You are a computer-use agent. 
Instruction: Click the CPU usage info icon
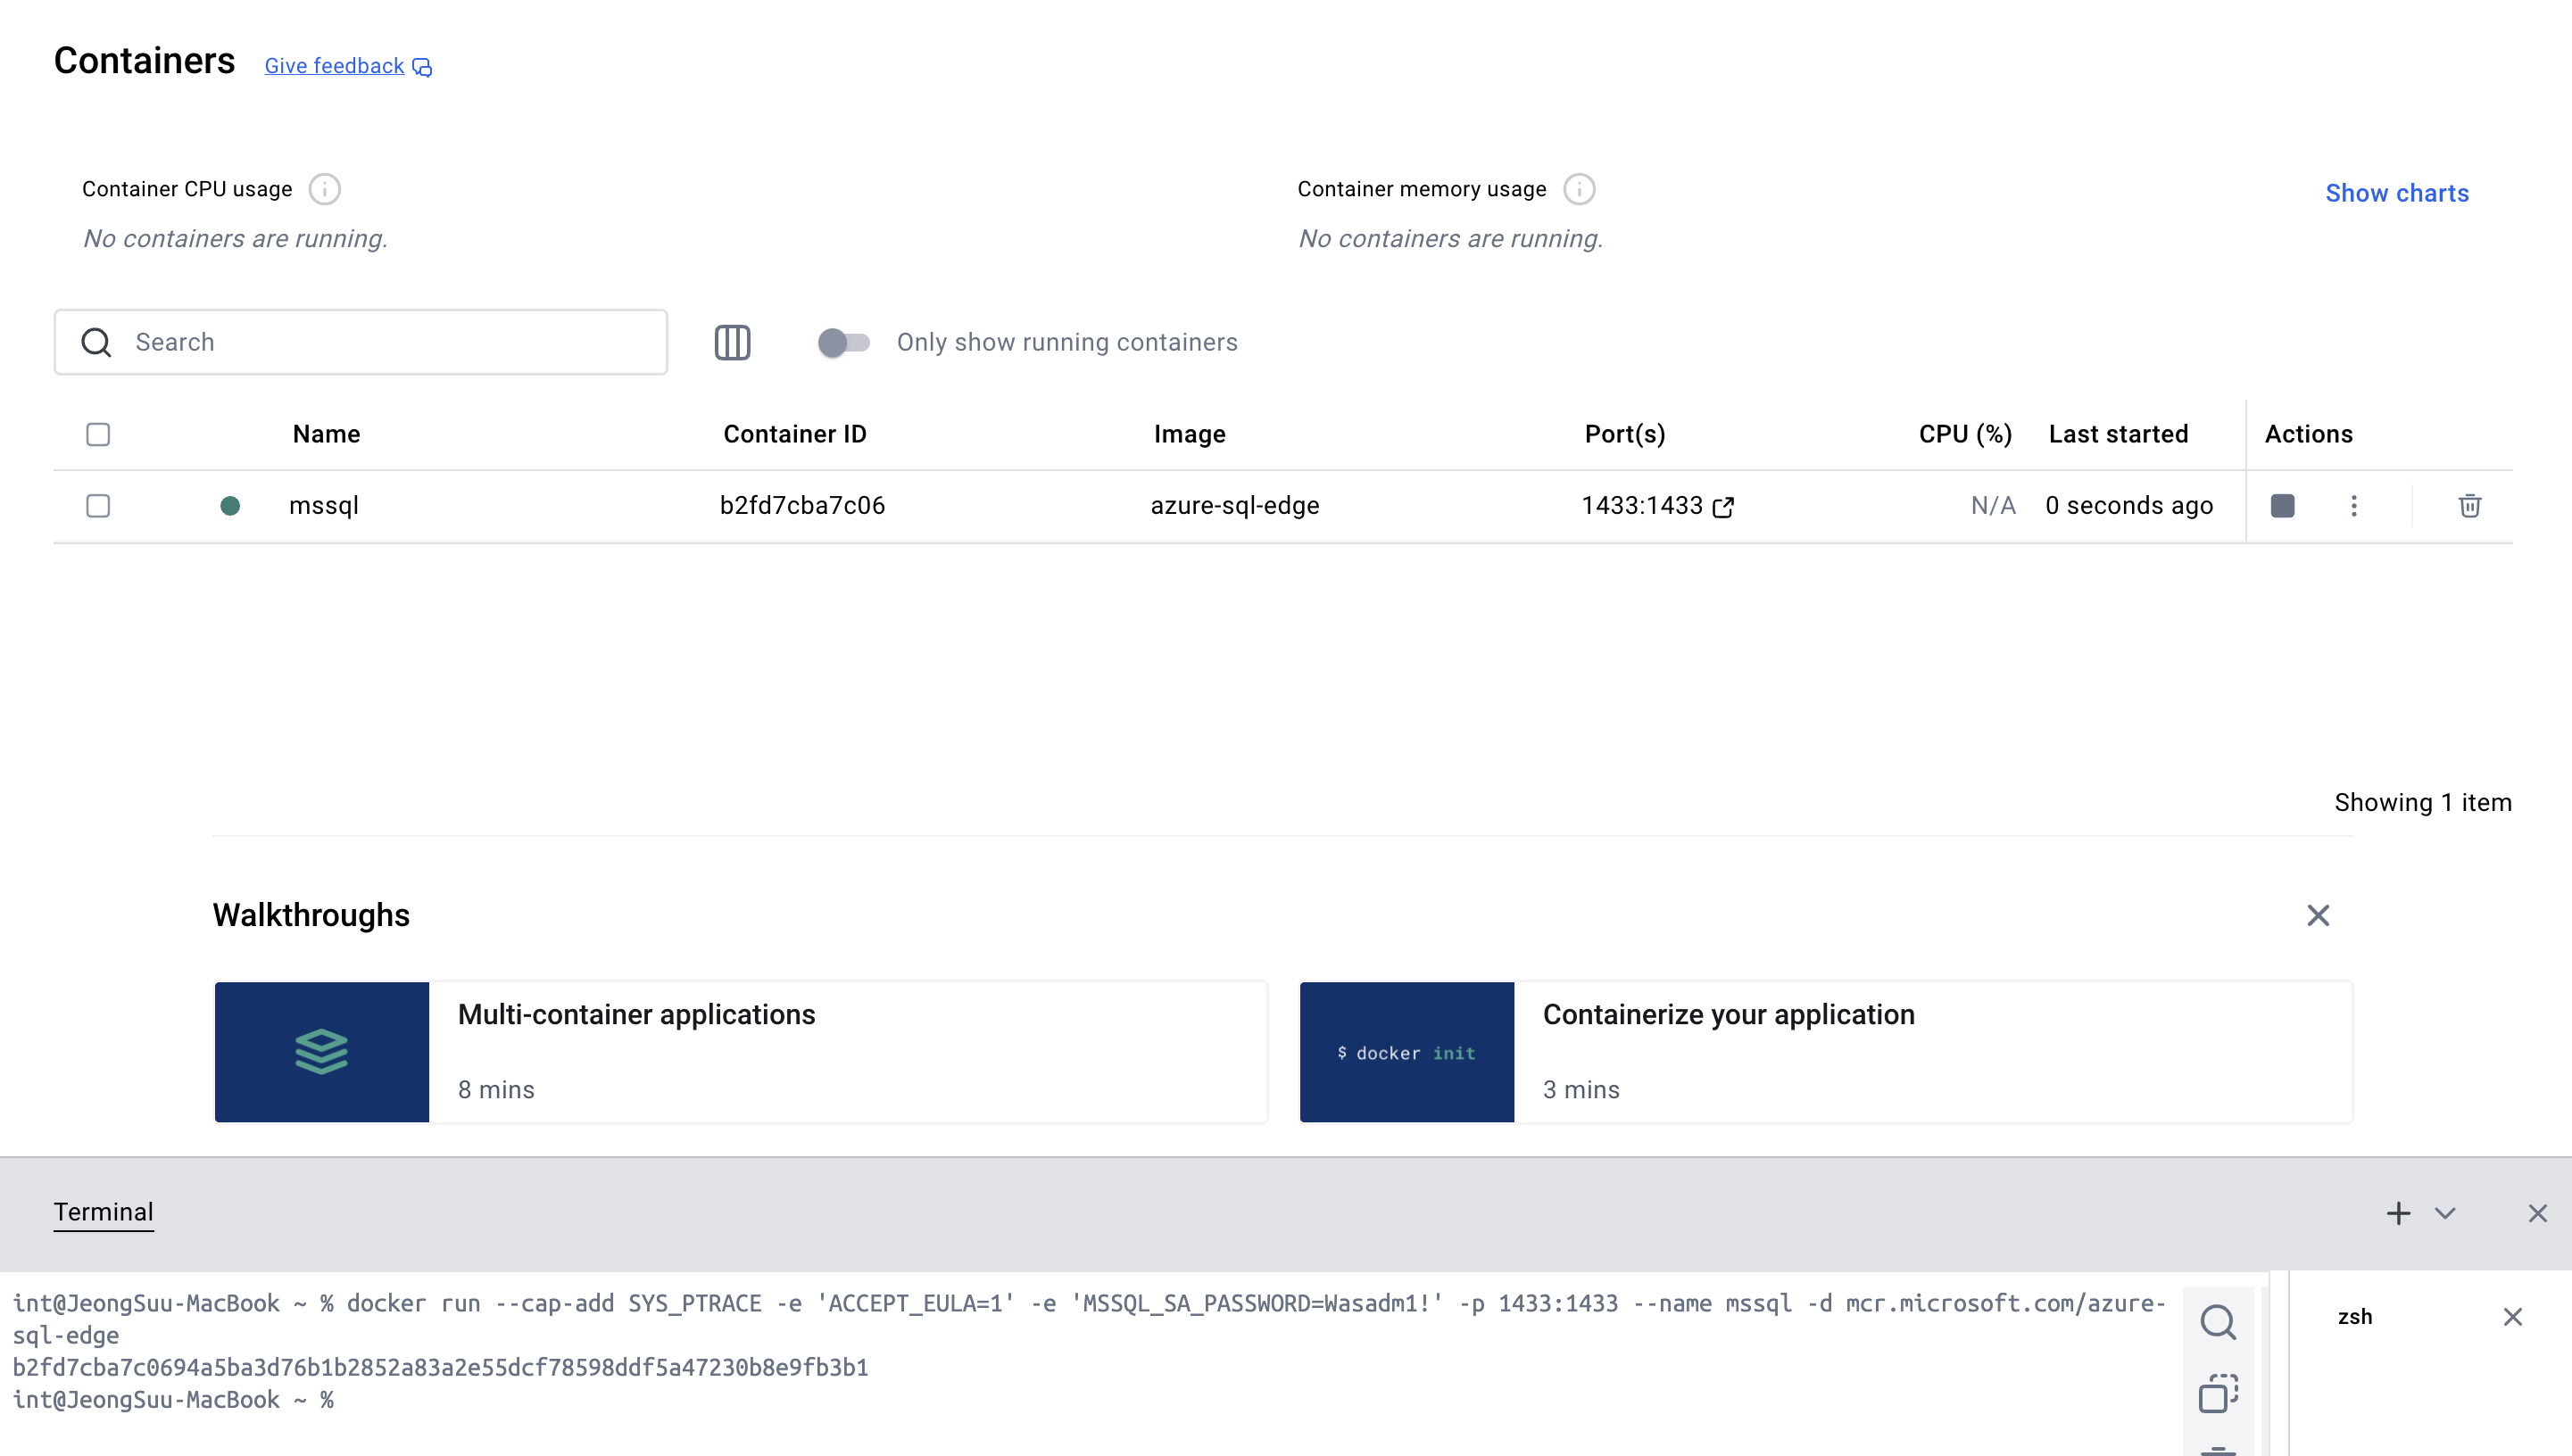click(324, 189)
